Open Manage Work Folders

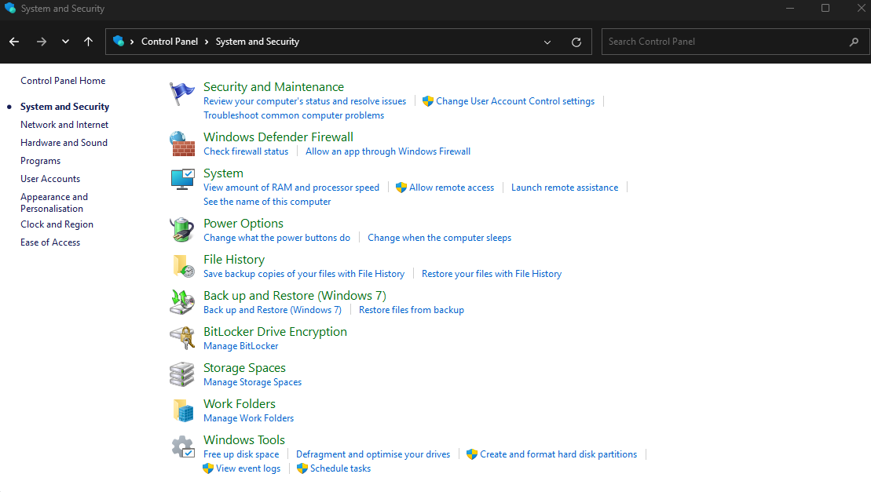[248, 418]
